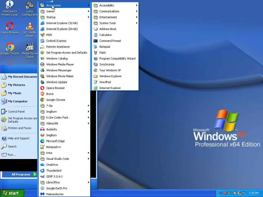Expand the Startup folder
This screenshot has width=263, height=197.
(x=64, y=17)
